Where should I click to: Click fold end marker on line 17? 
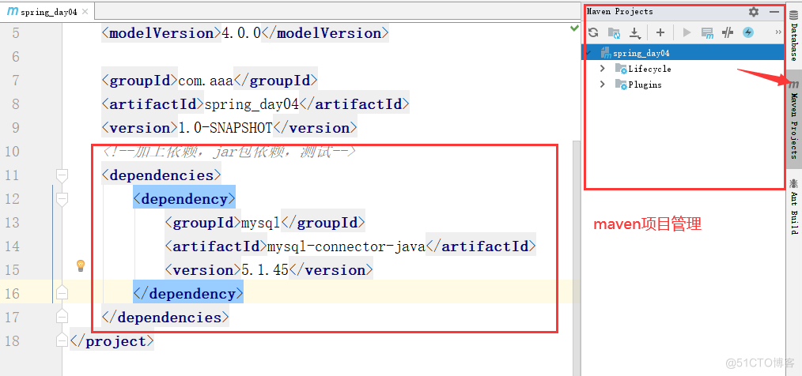tap(62, 317)
